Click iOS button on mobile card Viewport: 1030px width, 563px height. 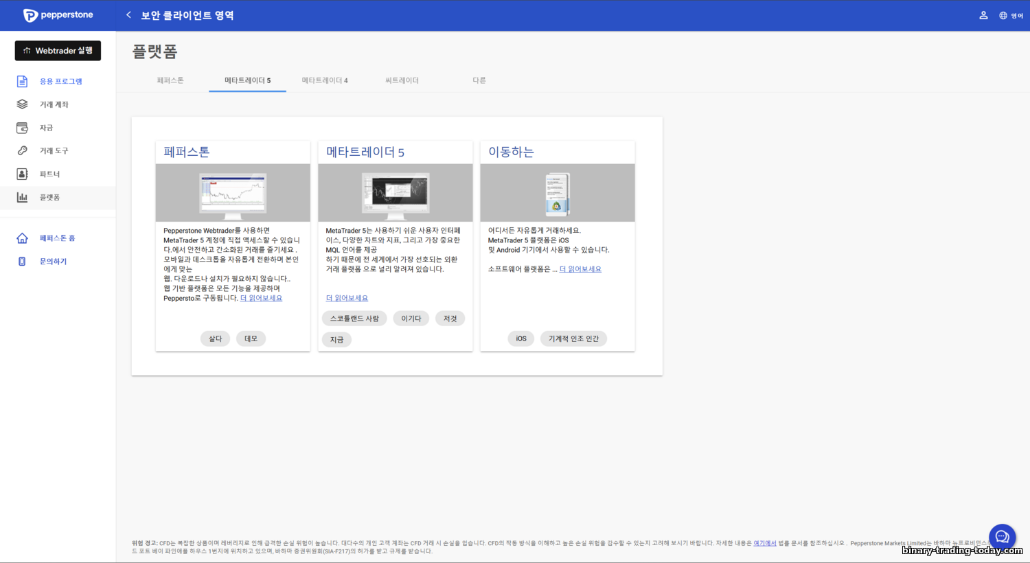click(x=521, y=338)
